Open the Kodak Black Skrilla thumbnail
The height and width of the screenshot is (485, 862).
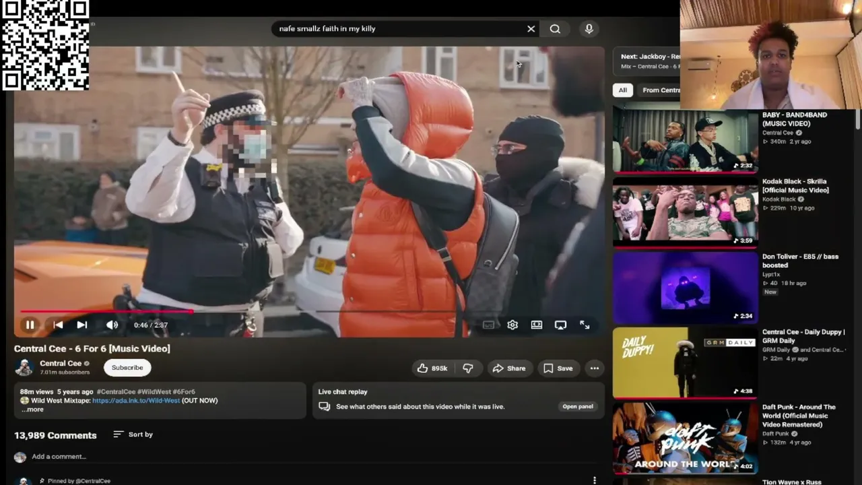(685, 213)
